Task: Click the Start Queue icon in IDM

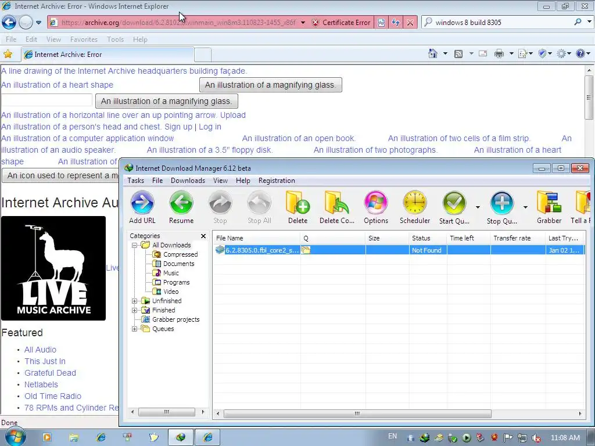Action: pos(454,207)
